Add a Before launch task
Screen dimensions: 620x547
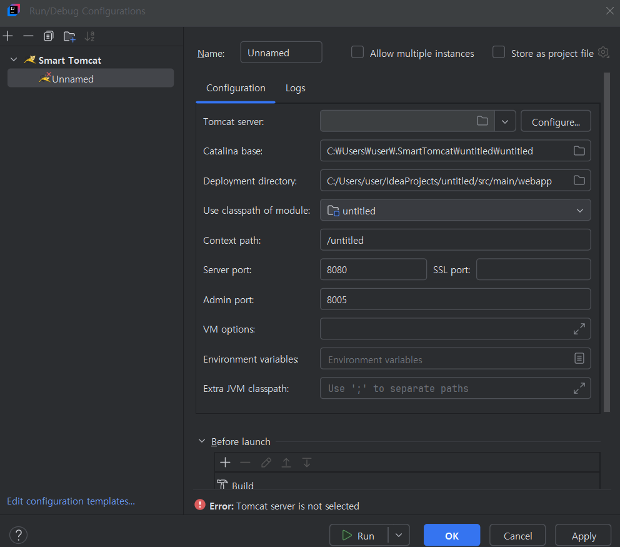226,462
